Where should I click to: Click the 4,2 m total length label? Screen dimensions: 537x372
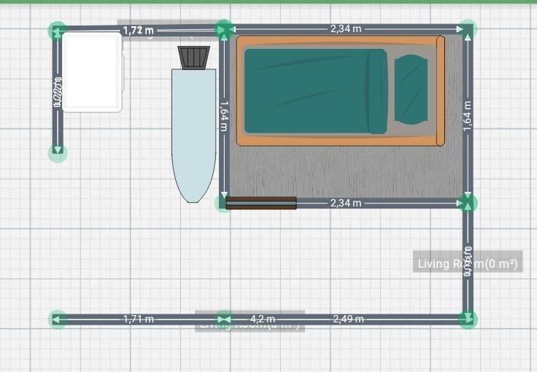(263, 319)
